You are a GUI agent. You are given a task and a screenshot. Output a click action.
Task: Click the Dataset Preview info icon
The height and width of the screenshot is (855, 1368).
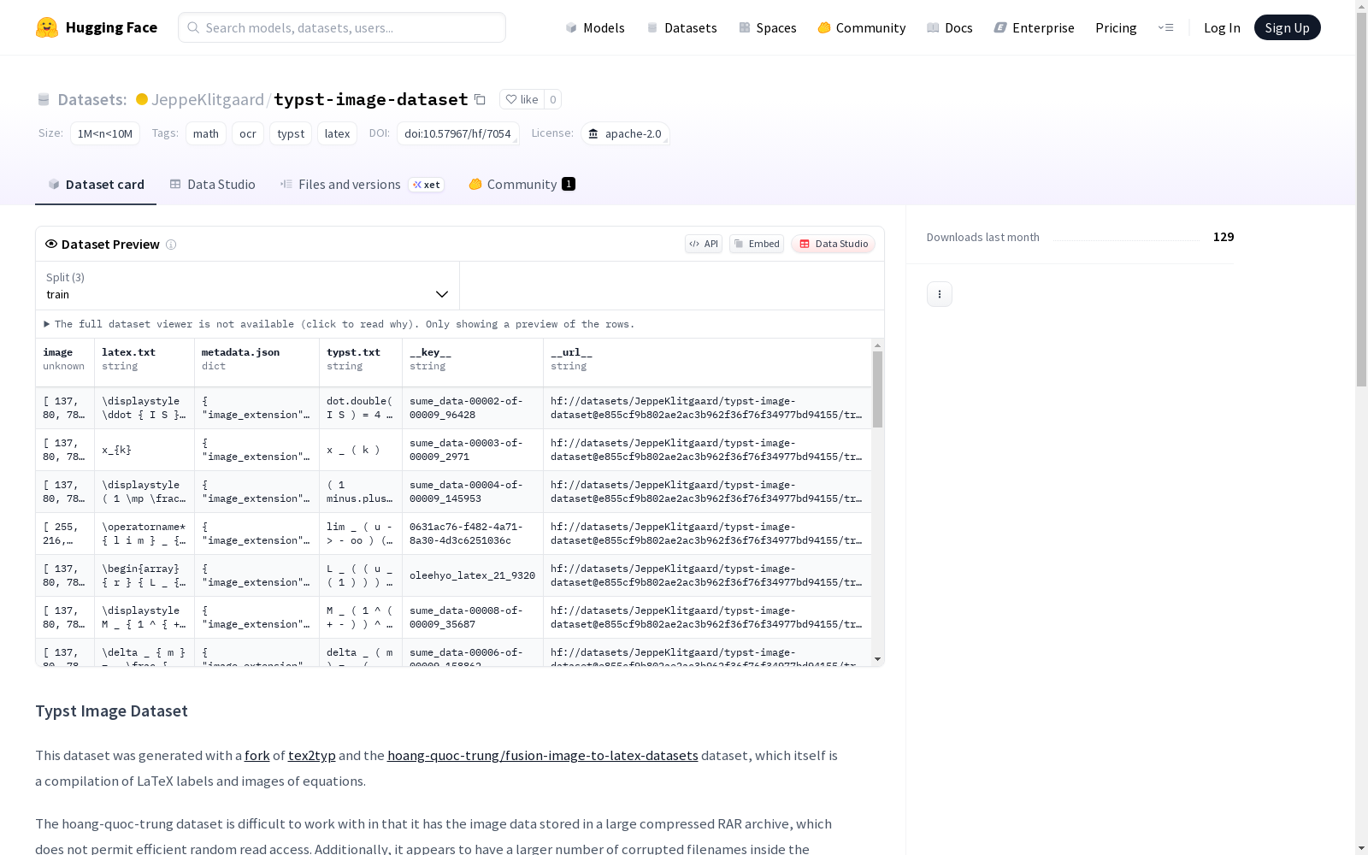[x=171, y=245]
